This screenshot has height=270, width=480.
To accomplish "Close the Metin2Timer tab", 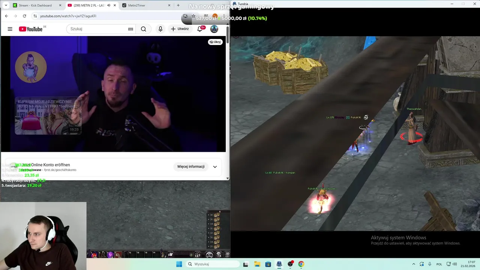I will click(x=169, y=5).
